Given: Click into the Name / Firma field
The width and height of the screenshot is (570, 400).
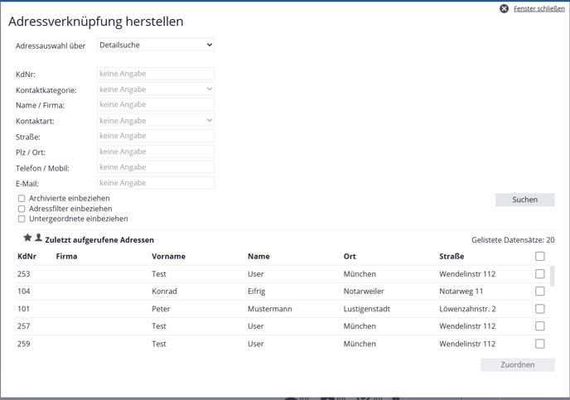Looking at the screenshot, I should tap(156, 104).
